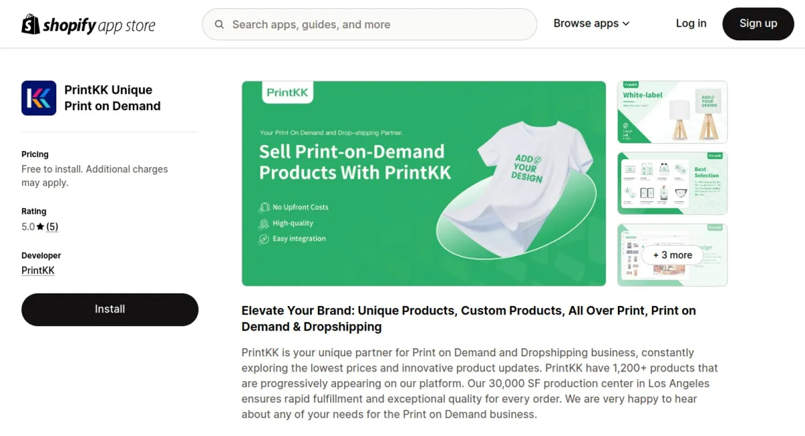Click the PrintKK logo in the banner
This screenshot has width=805, height=436.
(287, 93)
